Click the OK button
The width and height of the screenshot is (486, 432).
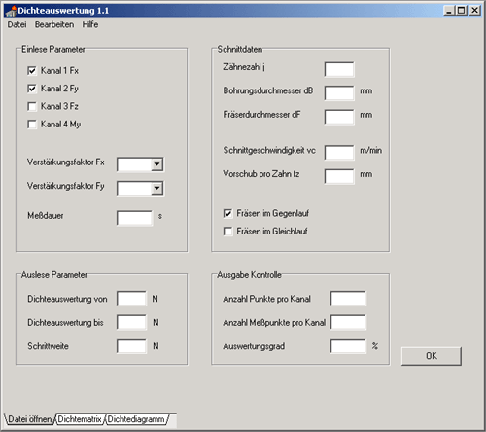coord(432,356)
